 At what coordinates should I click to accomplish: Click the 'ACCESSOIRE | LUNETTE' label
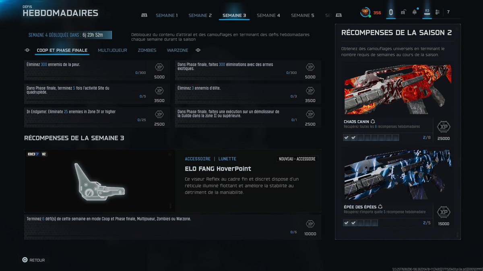pos(211,159)
